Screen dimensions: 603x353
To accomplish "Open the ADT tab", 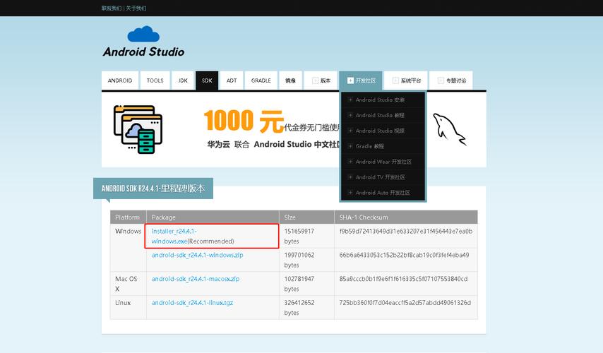I will click(x=232, y=80).
